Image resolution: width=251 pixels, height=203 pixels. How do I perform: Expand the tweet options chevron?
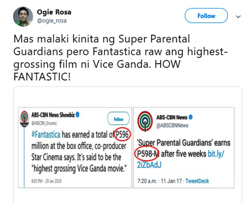pyautogui.click(x=239, y=16)
